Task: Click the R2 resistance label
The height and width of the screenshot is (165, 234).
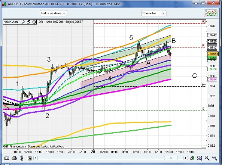Action: [204, 22]
